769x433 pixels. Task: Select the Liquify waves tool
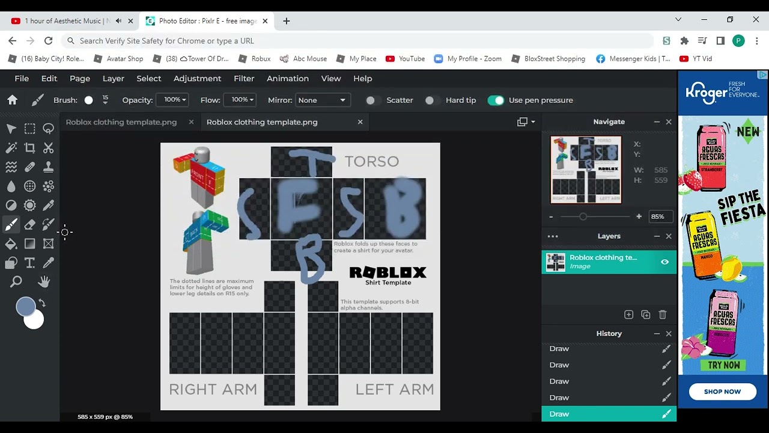pos(11,167)
